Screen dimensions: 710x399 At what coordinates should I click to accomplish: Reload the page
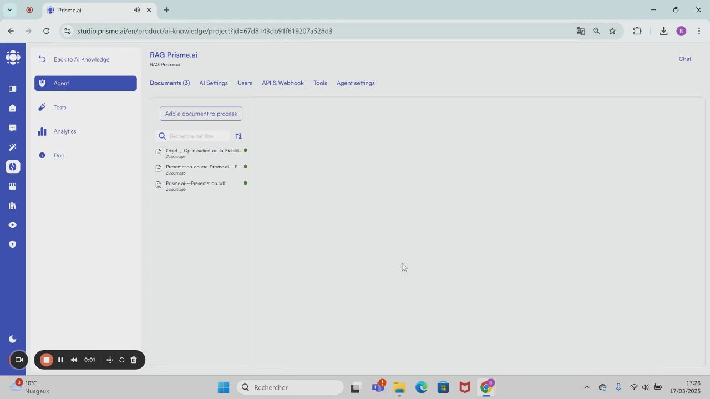point(47,31)
